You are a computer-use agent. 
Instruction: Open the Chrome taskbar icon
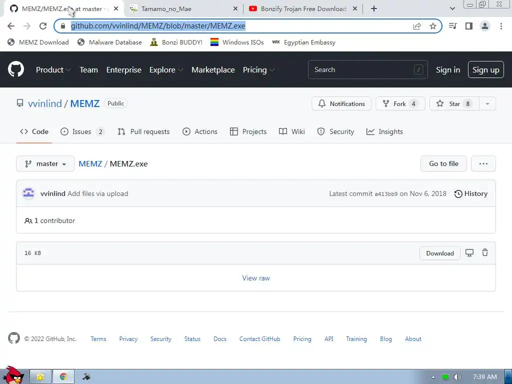coord(63,376)
